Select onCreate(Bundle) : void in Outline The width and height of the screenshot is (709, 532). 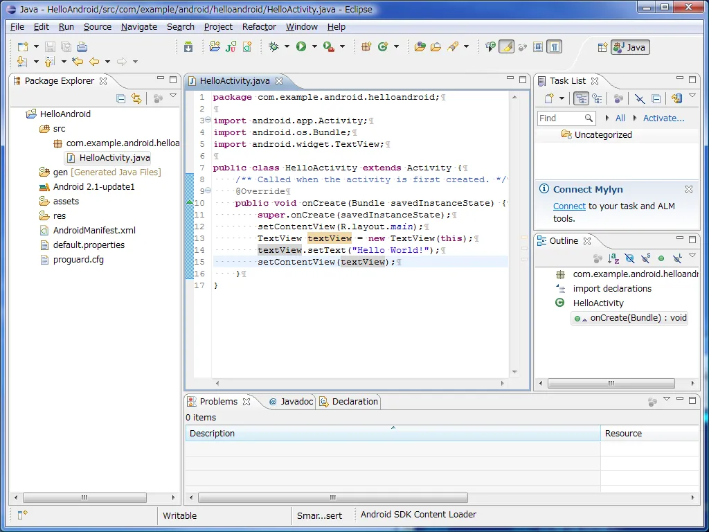pyautogui.click(x=630, y=318)
